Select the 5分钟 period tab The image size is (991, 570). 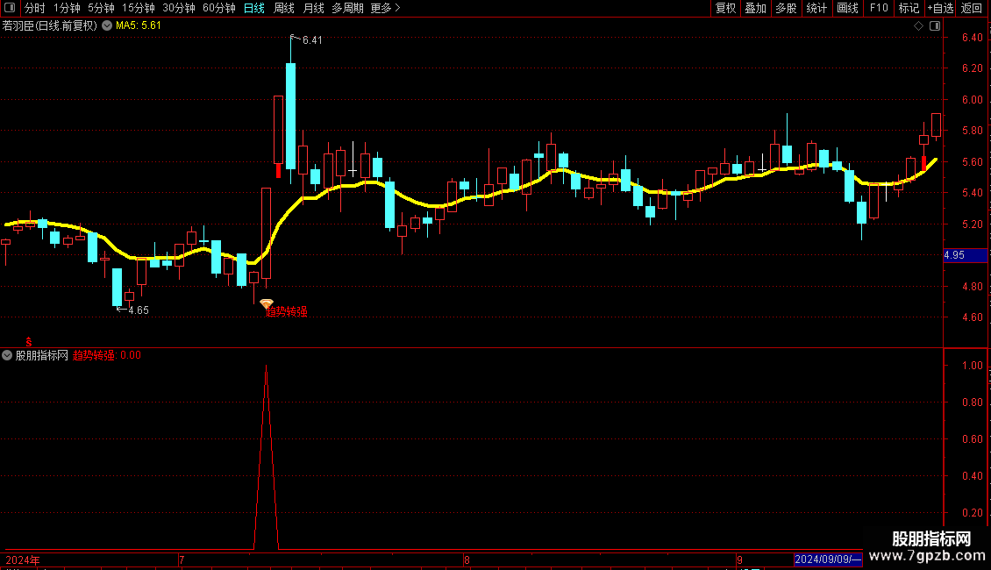tap(101, 8)
